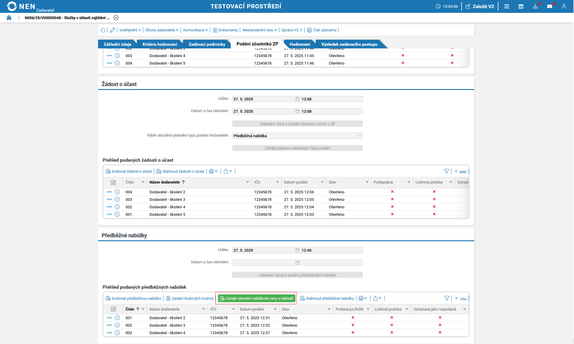Click the user profile icon
The height and width of the screenshot is (344, 574).
click(564, 6)
